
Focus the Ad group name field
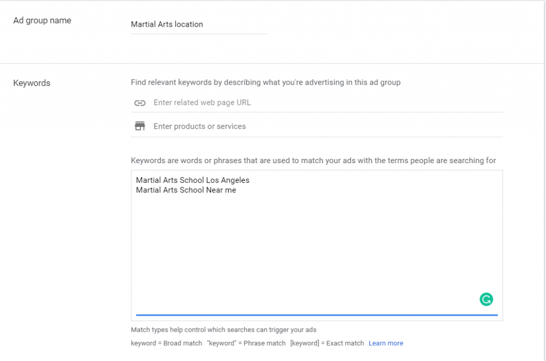pyautogui.click(x=198, y=25)
